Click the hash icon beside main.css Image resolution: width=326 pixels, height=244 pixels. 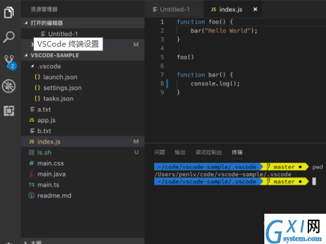31,163
